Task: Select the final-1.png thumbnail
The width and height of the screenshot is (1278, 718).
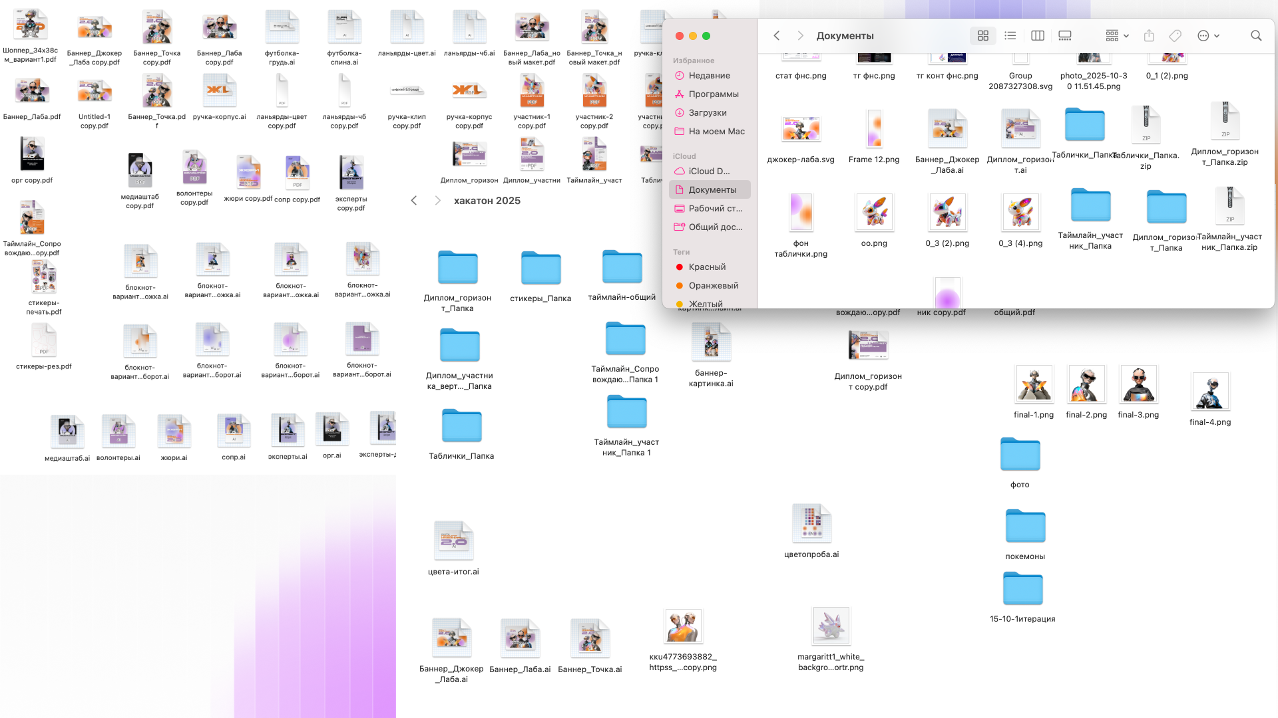Action: tap(1033, 384)
